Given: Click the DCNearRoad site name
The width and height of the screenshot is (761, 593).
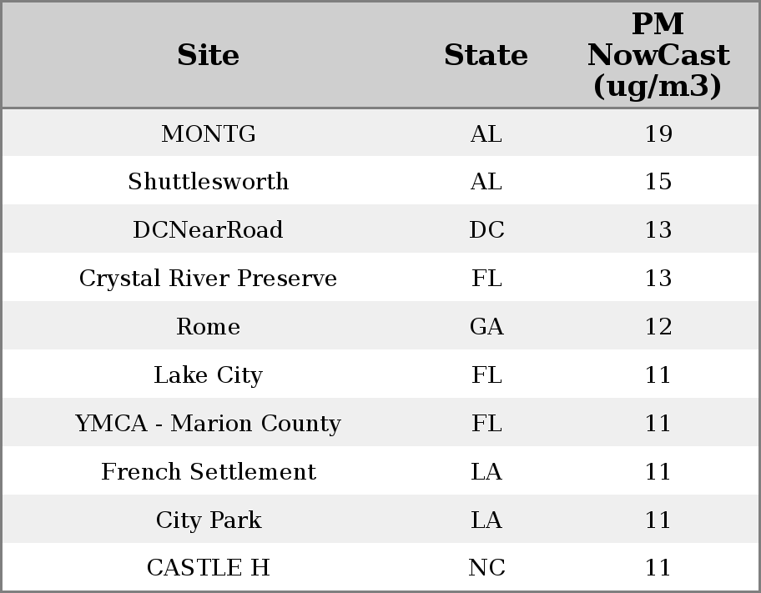Looking at the screenshot, I should tap(209, 230).
